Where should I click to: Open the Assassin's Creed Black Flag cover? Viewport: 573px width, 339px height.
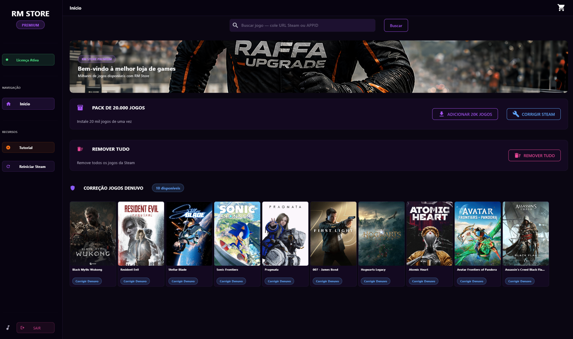pyautogui.click(x=526, y=233)
